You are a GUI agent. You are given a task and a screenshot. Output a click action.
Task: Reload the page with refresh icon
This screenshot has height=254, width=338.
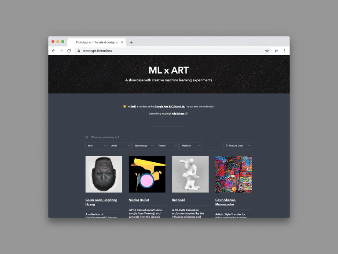(69, 51)
